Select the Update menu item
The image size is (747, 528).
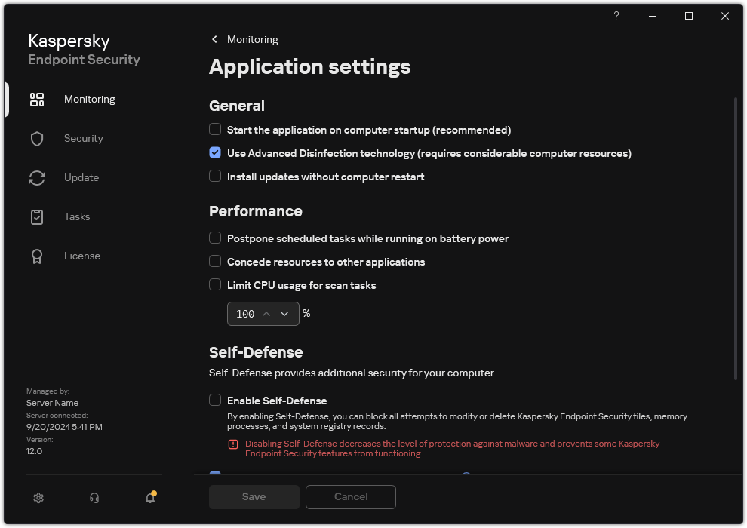coord(81,178)
